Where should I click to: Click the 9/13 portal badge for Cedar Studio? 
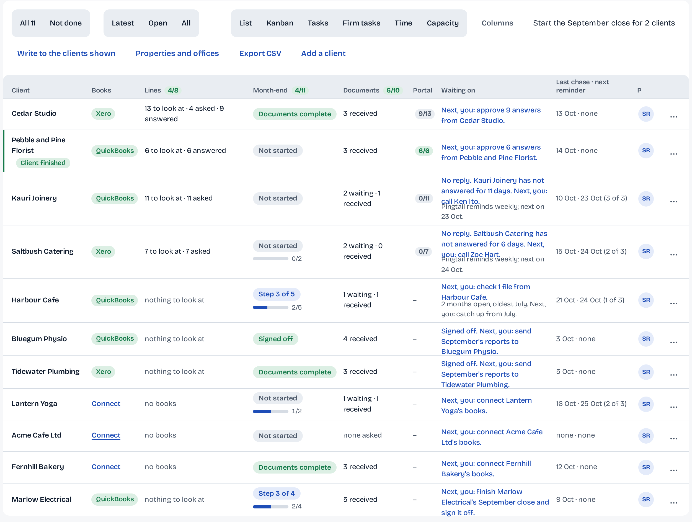pyautogui.click(x=425, y=114)
